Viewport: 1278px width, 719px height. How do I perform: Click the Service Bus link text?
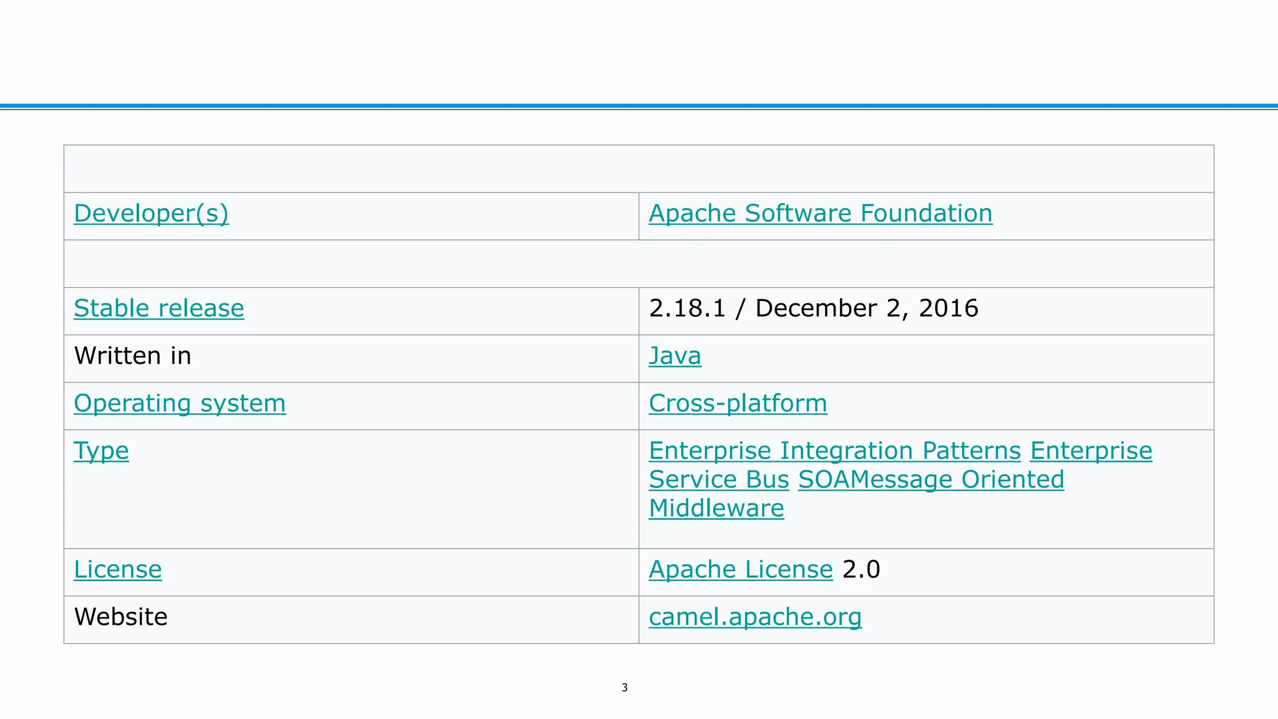click(x=719, y=479)
